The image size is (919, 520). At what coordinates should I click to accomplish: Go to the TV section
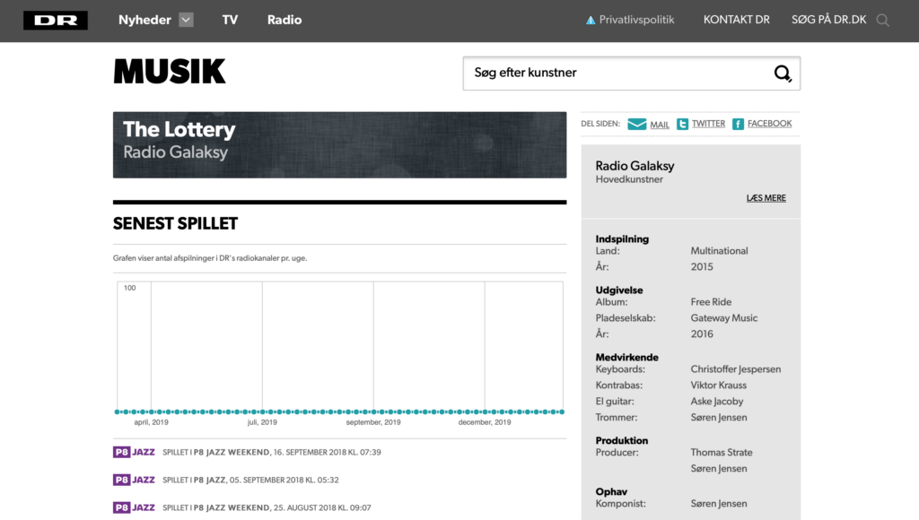click(x=230, y=20)
